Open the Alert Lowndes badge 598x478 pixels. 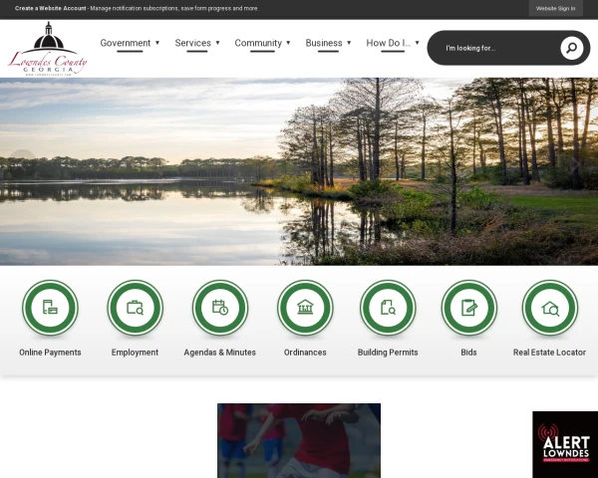564,443
